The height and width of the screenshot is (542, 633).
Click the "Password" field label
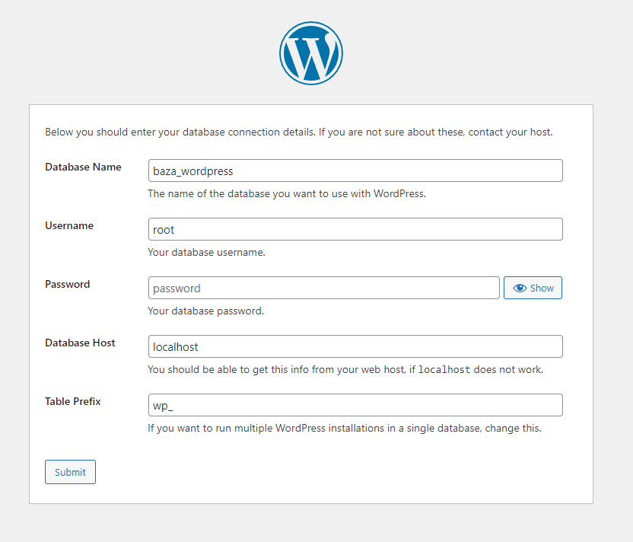pyautogui.click(x=68, y=284)
